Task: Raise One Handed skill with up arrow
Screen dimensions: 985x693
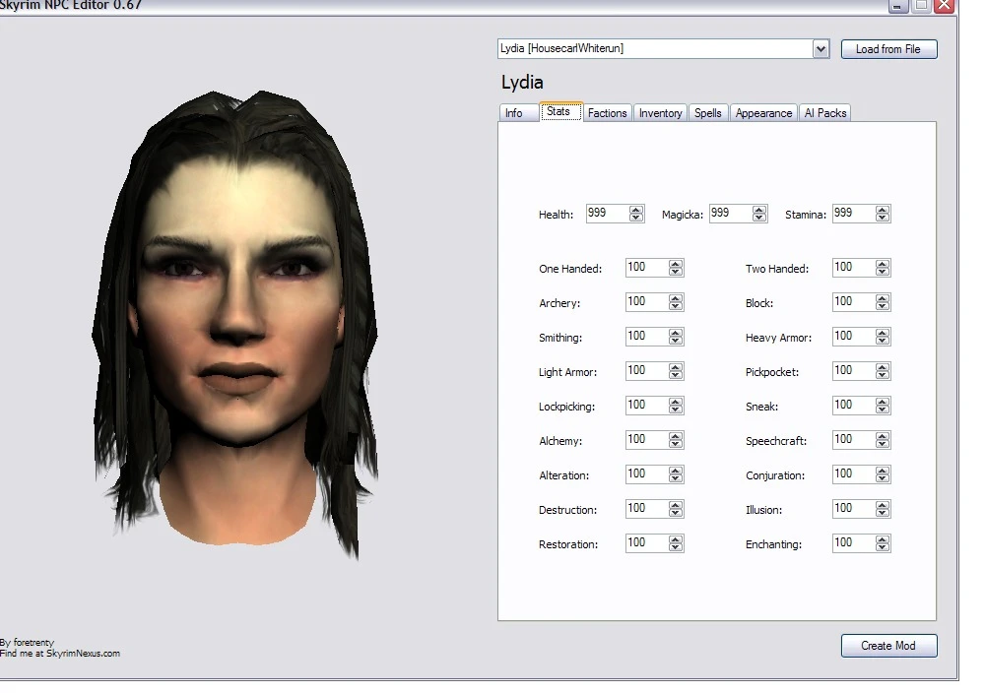Action: pyautogui.click(x=676, y=264)
